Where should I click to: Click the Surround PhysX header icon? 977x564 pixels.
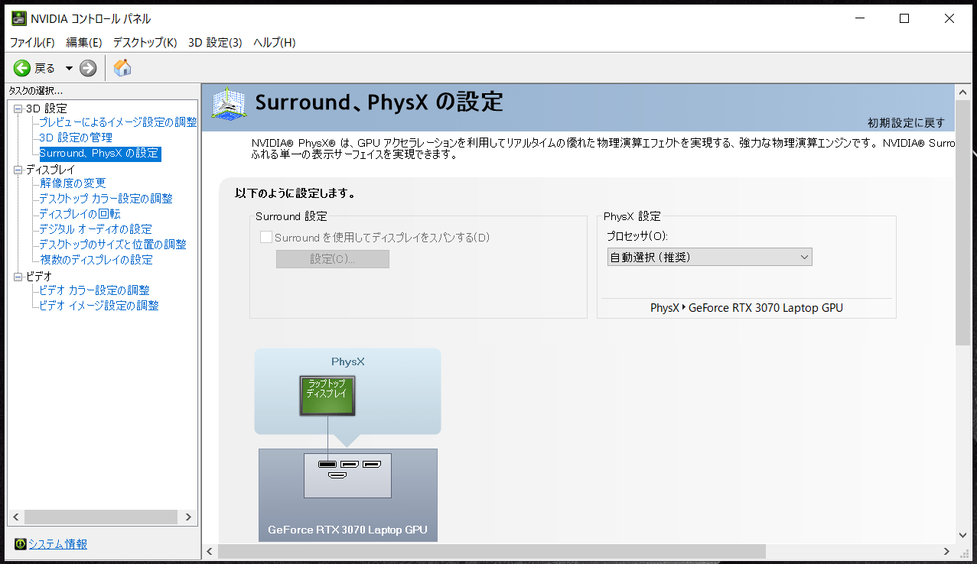click(228, 104)
